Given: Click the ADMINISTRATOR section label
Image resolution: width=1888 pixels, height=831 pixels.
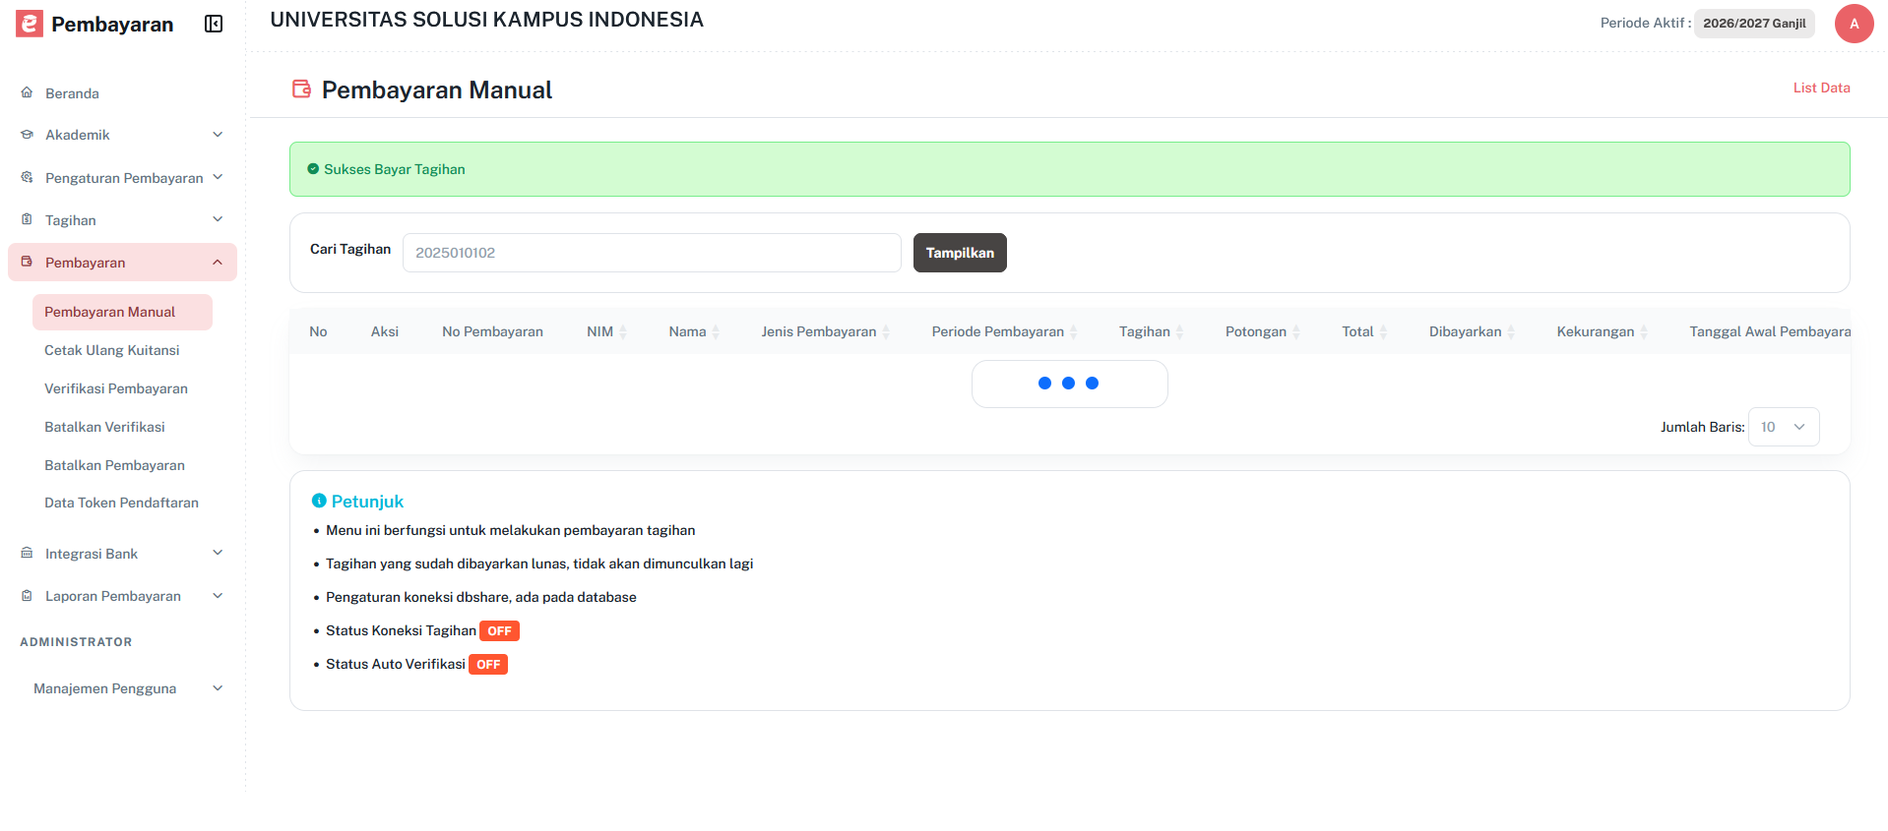Looking at the screenshot, I should pyautogui.click(x=76, y=642).
